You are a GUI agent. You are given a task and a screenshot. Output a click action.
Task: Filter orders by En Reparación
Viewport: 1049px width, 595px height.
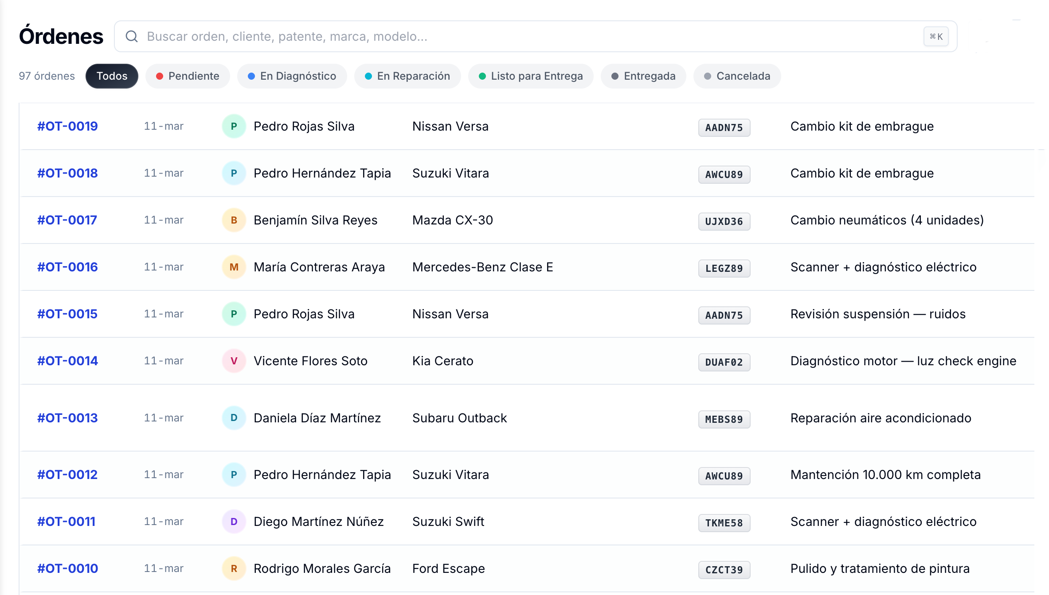pos(407,76)
